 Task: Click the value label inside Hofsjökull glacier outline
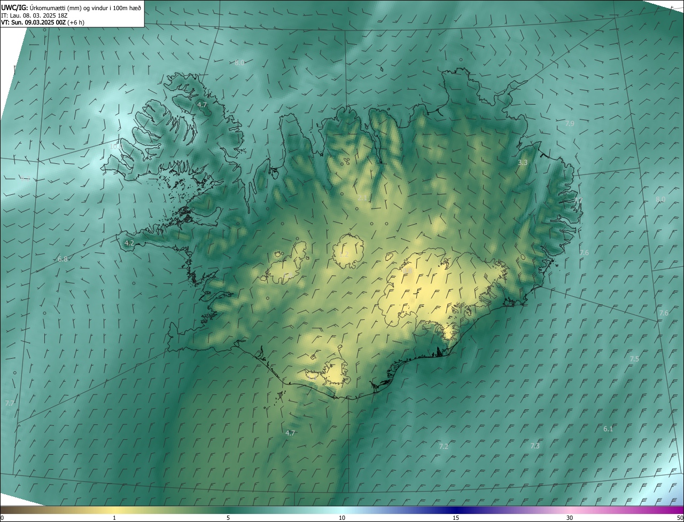pos(344,255)
